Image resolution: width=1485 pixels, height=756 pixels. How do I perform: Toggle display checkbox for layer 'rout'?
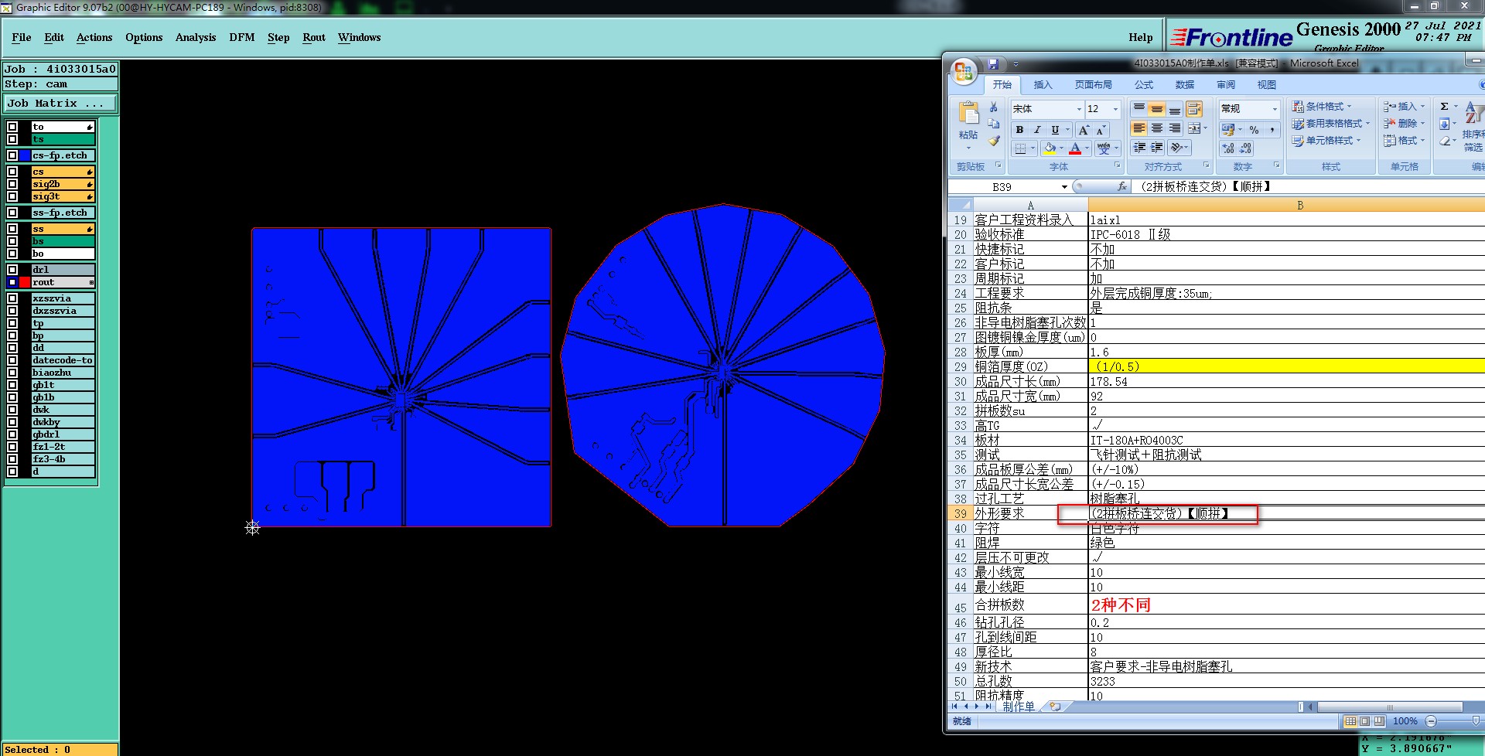[12, 282]
